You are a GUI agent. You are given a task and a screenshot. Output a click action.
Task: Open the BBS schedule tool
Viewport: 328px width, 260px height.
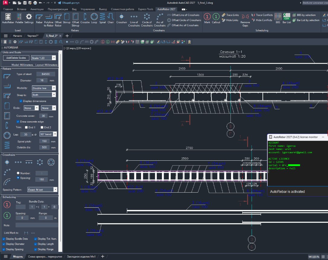click(x=278, y=18)
